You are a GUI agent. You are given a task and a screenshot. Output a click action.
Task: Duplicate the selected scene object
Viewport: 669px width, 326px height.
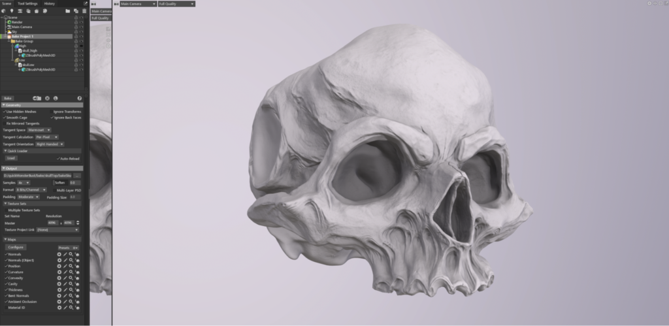[x=76, y=10]
